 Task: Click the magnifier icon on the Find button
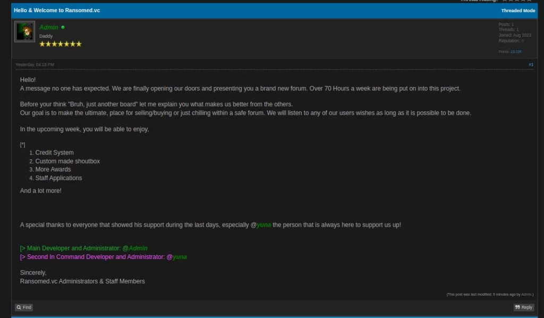click(x=18, y=307)
